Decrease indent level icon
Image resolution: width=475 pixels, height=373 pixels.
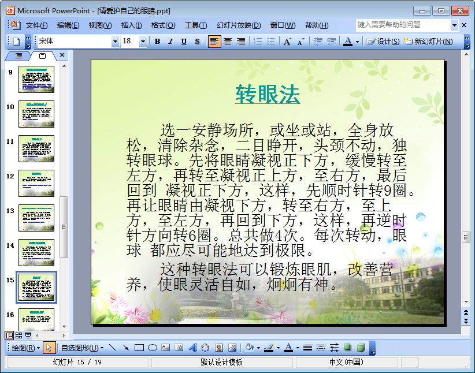click(x=318, y=42)
